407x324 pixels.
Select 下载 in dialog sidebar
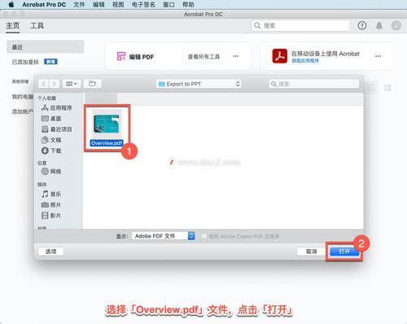(51, 151)
